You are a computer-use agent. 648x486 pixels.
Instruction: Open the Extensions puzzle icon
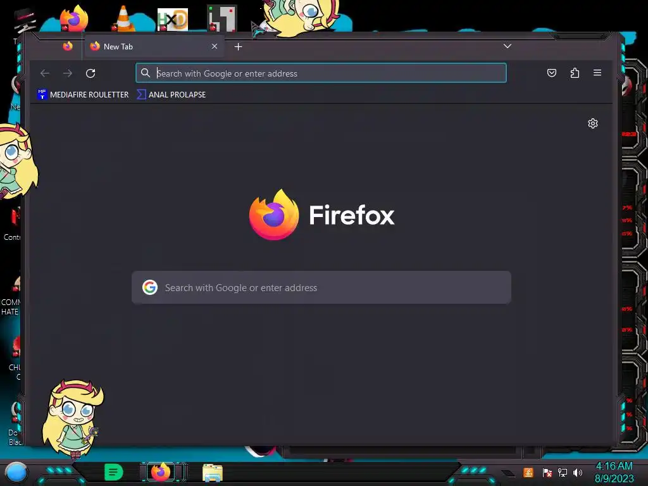pos(575,73)
